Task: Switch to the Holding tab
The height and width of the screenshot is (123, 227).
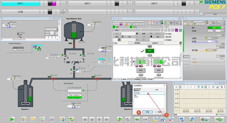Action: coord(138,79)
